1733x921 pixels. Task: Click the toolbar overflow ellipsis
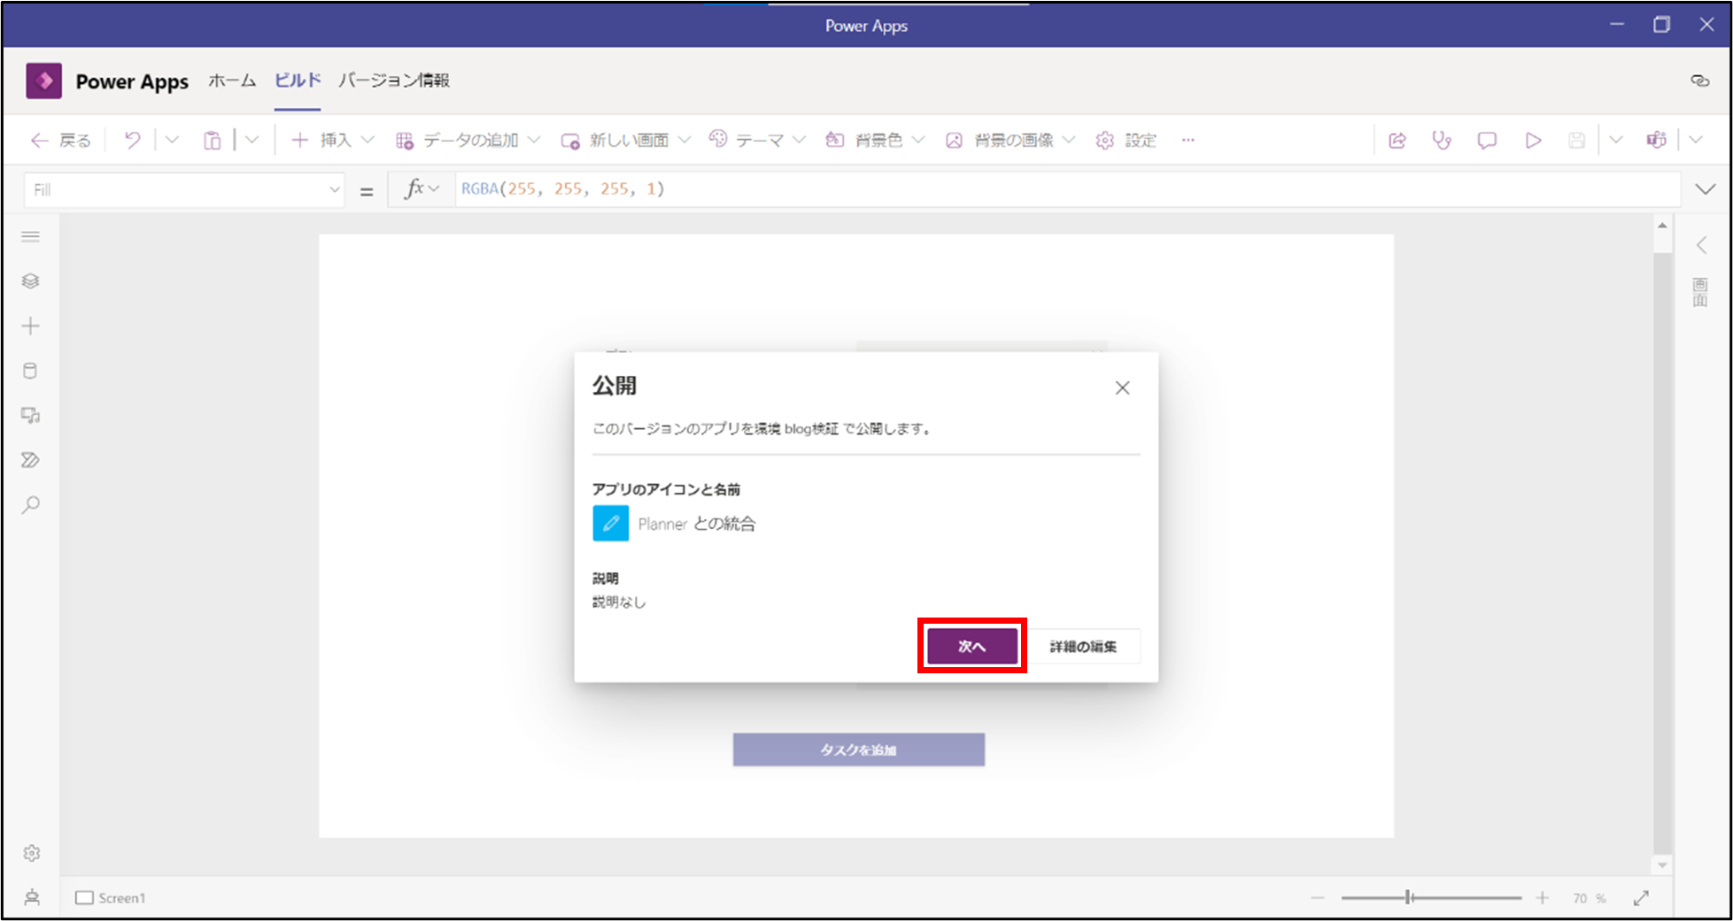point(1188,140)
